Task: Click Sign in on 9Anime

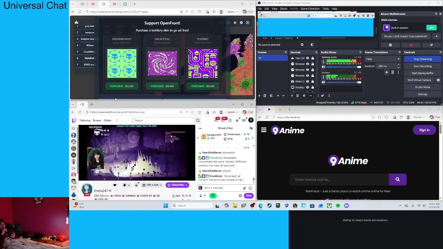Action: coord(424,130)
